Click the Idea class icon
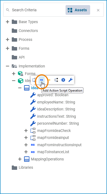Viewport: 107px width, 194px height. tap(27, 88)
